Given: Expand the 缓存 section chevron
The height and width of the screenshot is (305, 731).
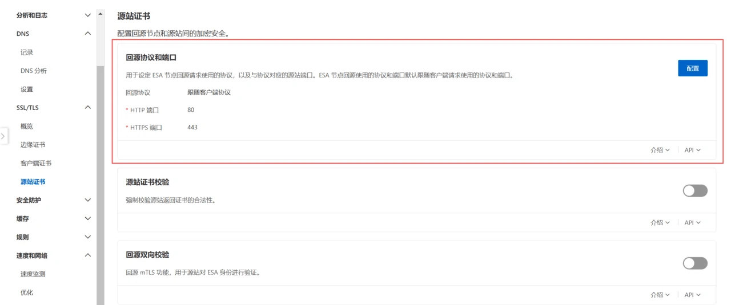Looking at the screenshot, I should [87, 218].
